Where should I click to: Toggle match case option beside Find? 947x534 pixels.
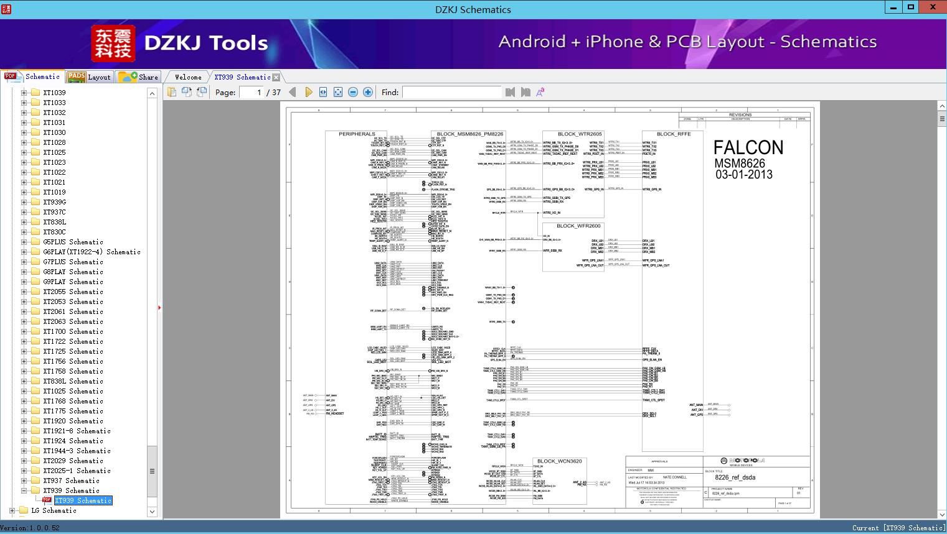[540, 92]
